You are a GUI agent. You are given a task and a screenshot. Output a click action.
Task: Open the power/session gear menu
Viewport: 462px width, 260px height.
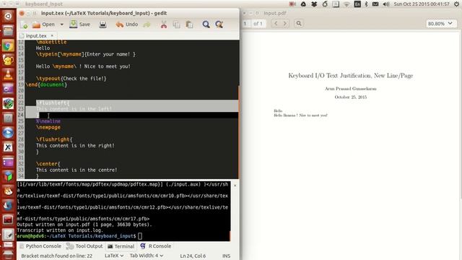point(457,4)
